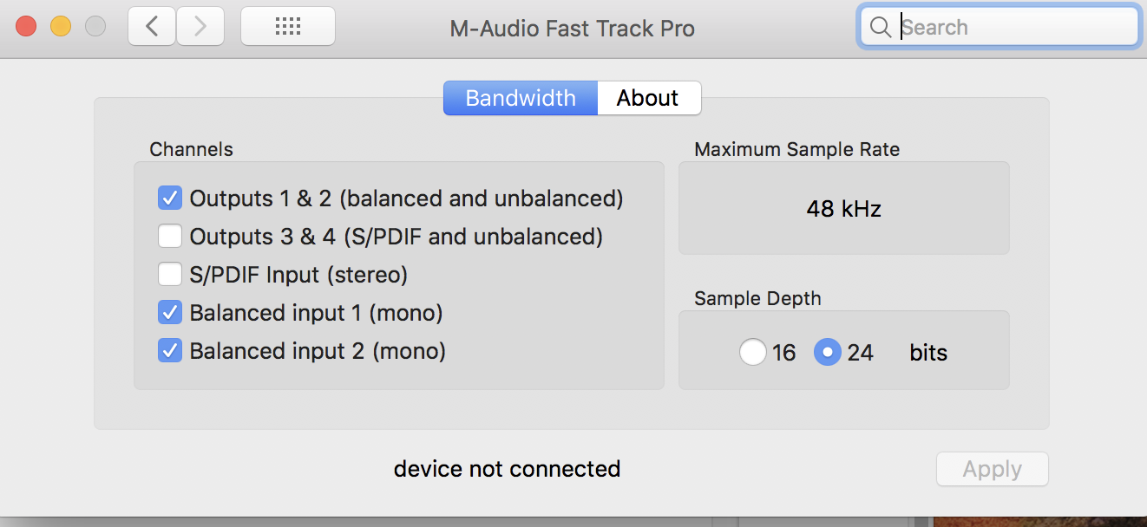Switch to the About tab
Image resolution: width=1147 pixels, height=527 pixels.
(x=647, y=98)
